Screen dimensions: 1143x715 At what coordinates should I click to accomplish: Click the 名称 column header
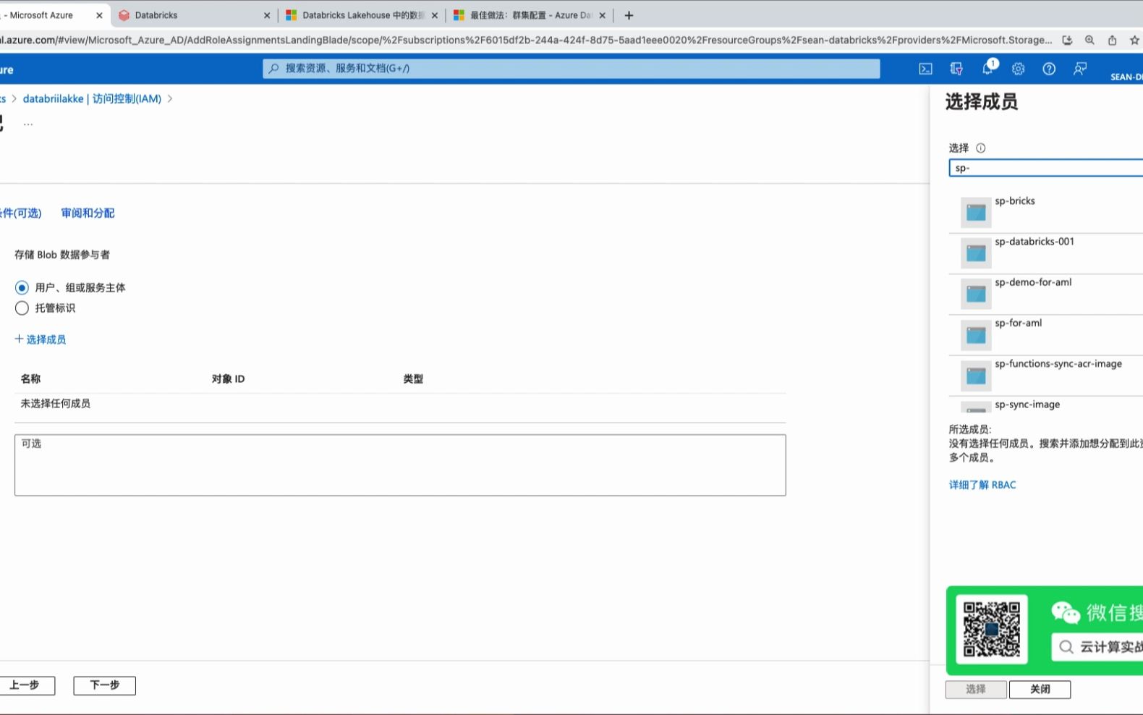pyautogui.click(x=30, y=379)
